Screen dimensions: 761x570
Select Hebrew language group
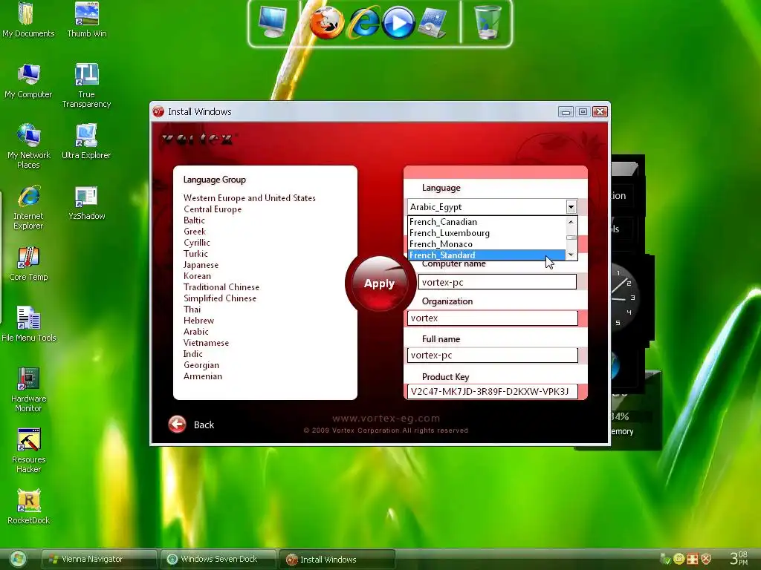point(198,321)
